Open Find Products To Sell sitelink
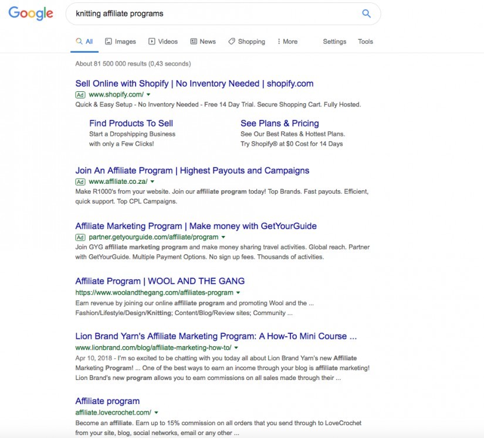 (x=131, y=123)
